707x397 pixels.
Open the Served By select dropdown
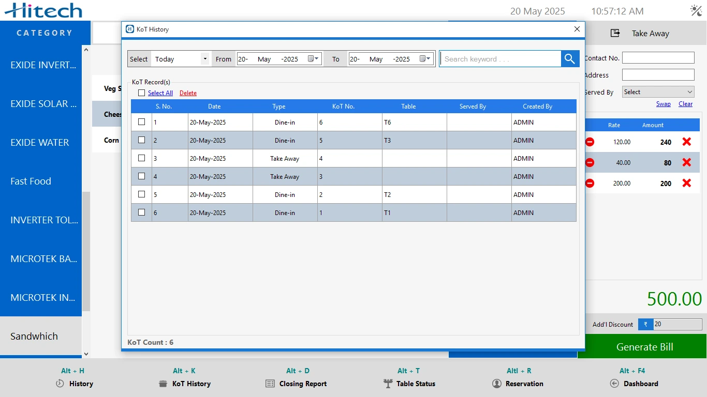[657, 92]
